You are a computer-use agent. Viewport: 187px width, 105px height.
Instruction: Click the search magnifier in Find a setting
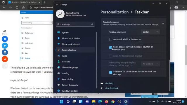tap(92, 24)
